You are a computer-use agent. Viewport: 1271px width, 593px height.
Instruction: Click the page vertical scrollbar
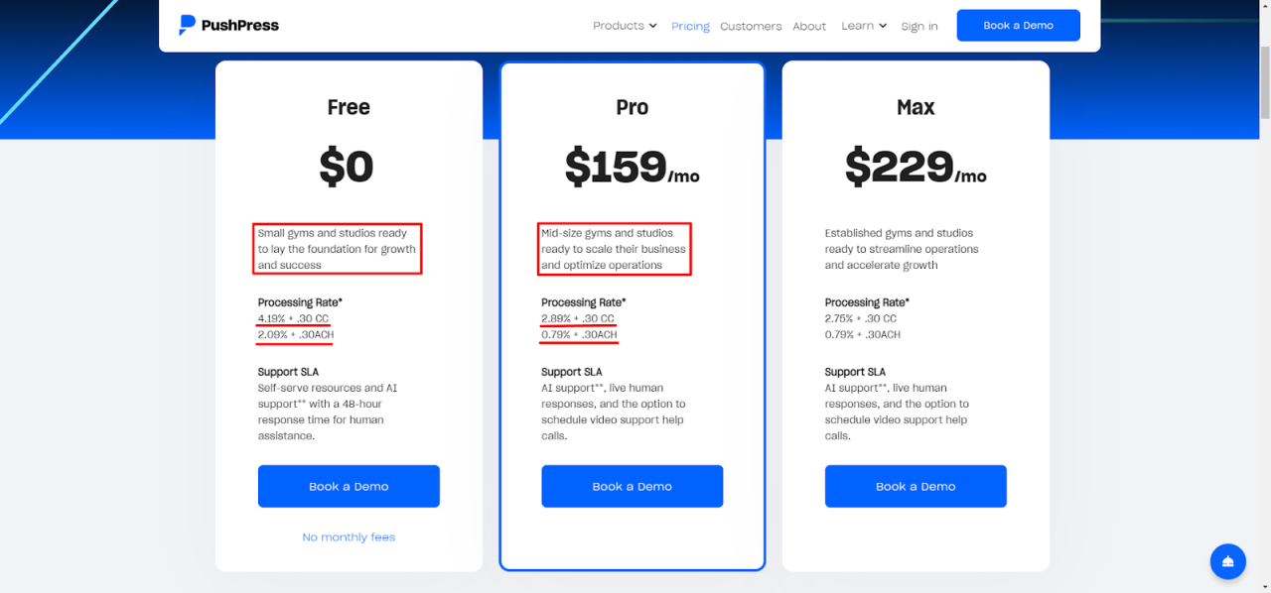tap(1264, 296)
